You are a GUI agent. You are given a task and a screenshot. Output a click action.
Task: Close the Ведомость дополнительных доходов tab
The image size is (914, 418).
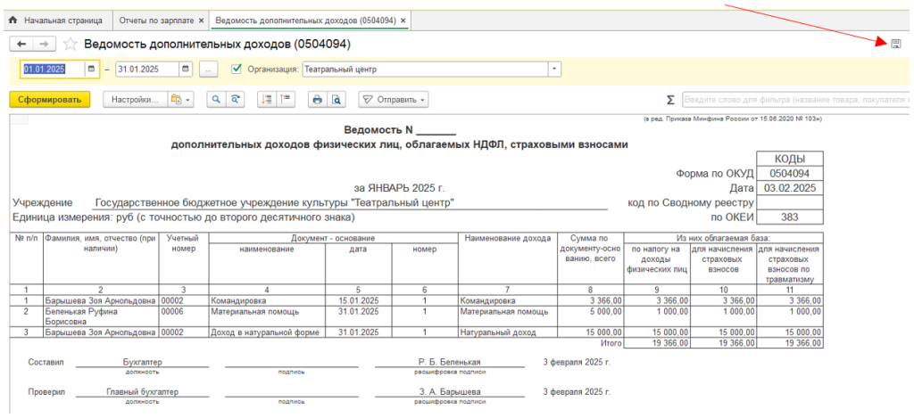point(403,20)
